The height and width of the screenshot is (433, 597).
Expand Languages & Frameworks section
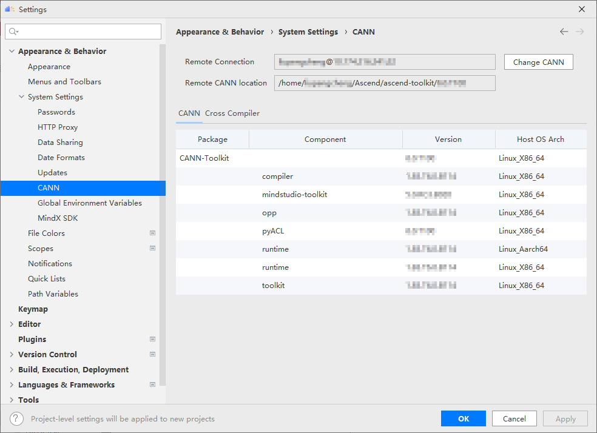[12, 384]
